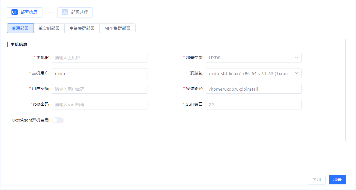Focus the 用户密码 input field
The image size is (356, 190).
[x=100, y=89]
